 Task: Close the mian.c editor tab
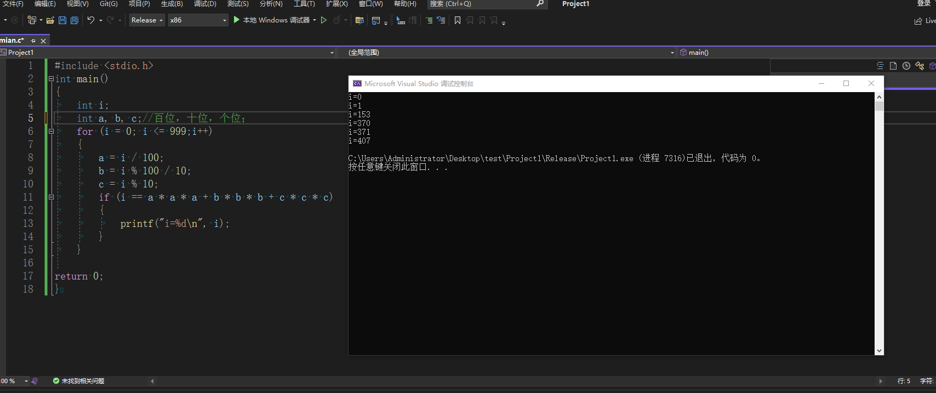point(43,41)
